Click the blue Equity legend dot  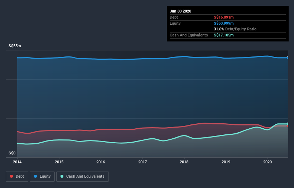coord(35,176)
